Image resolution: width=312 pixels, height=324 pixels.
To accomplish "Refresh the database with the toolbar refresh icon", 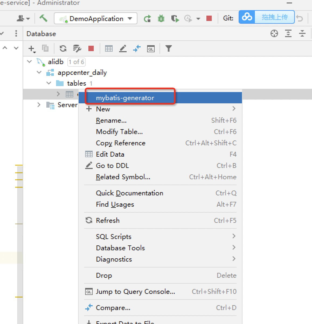I will click(63, 48).
